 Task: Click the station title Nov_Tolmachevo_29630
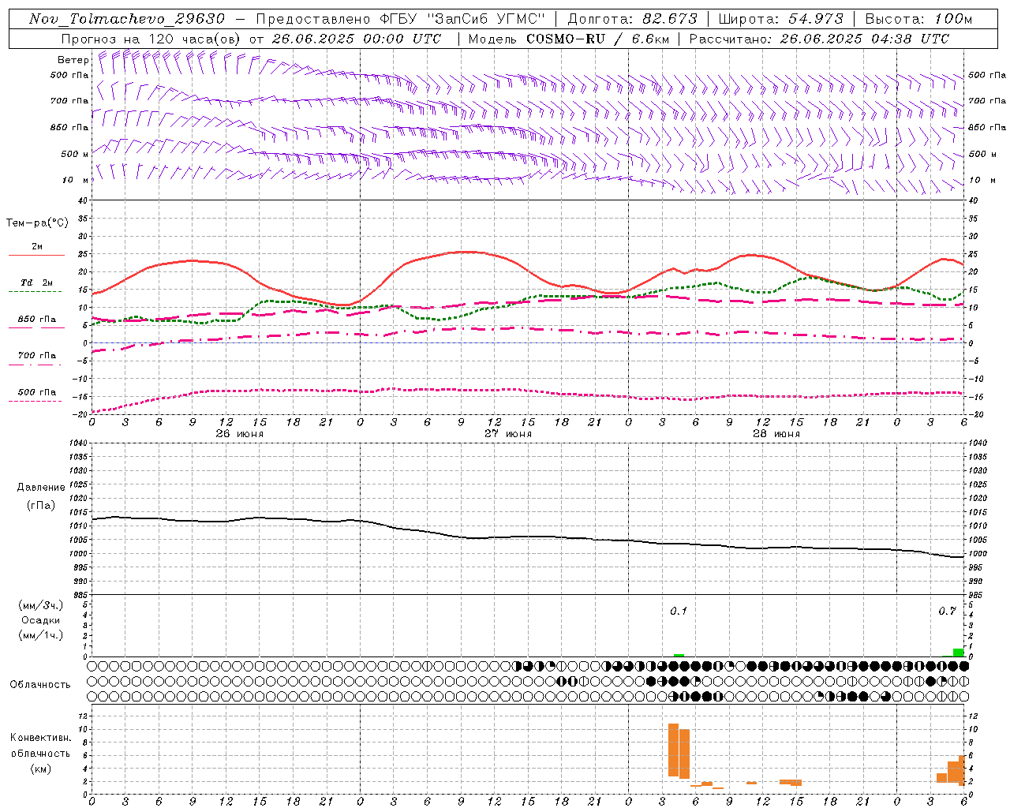(127, 19)
